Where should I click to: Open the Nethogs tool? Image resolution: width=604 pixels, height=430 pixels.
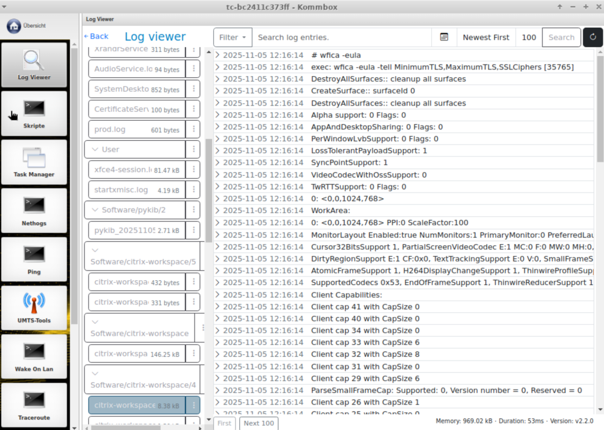[34, 211]
